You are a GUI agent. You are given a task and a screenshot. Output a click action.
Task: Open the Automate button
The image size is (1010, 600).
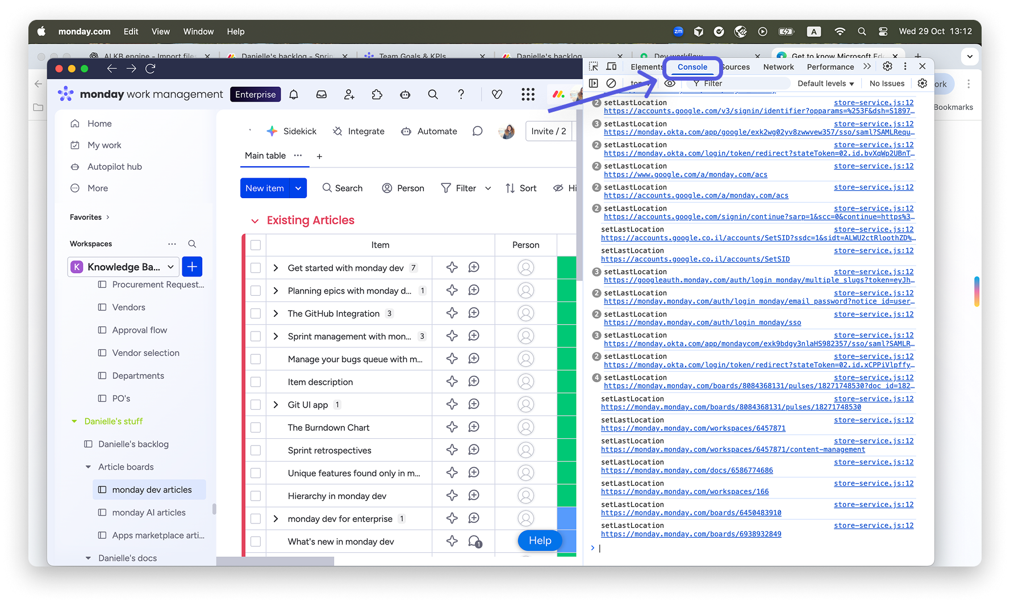pyautogui.click(x=429, y=131)
